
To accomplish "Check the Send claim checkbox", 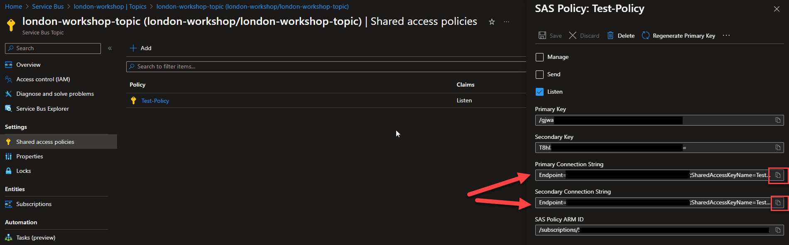I will click(x=539, y=75).
